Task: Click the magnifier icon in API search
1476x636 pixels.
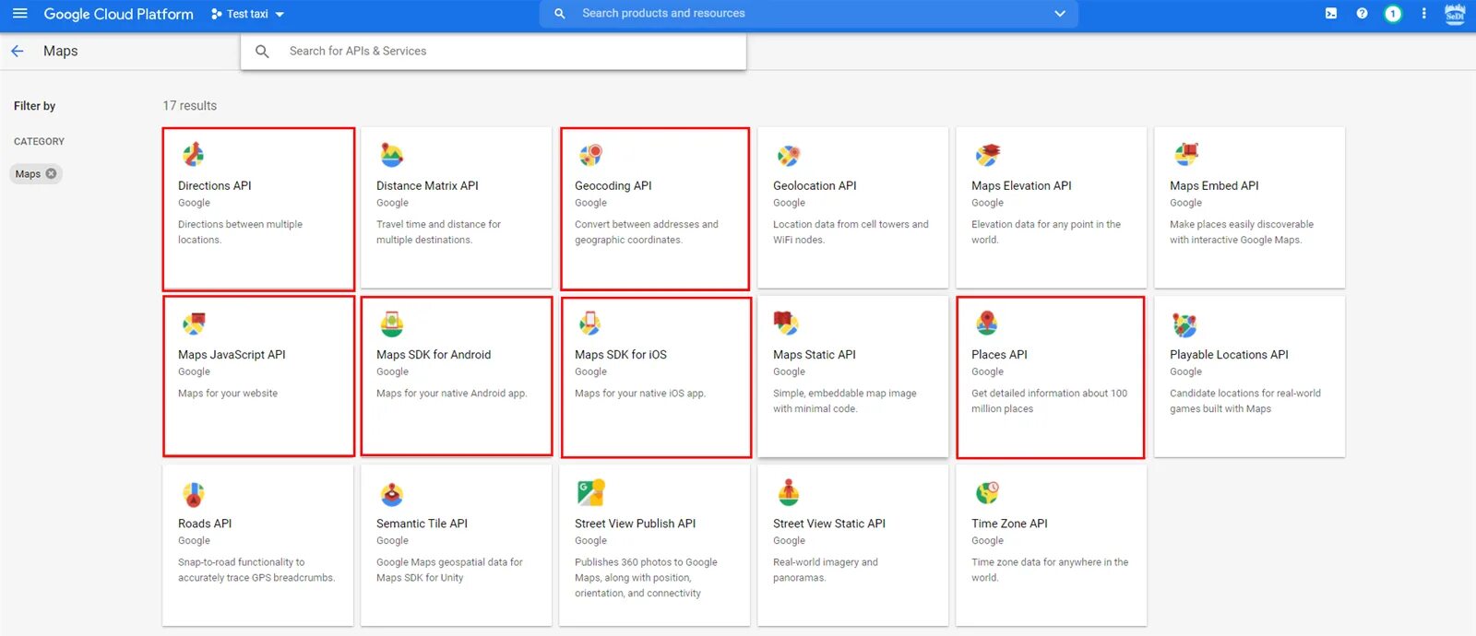Action: pyautogui.click(x=262, y=52)
